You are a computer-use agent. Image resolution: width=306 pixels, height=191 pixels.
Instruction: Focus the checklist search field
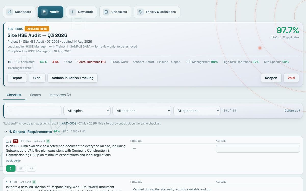point(34,111)
